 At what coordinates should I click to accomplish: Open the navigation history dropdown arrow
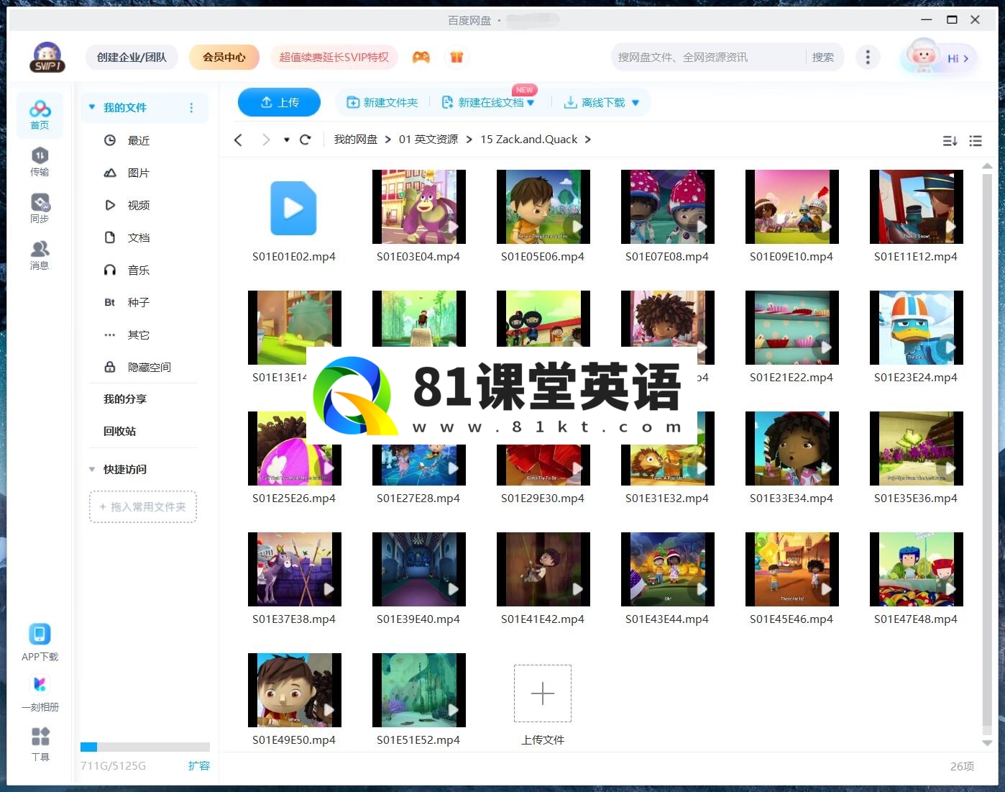286,140
